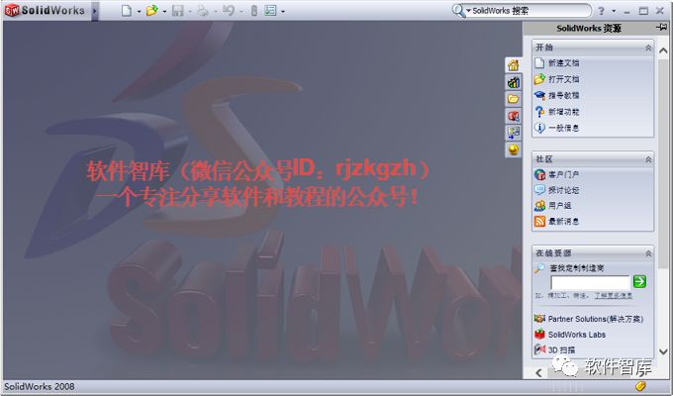Collapse the 开始 section
This screenshot has width=673, height=396.
coord(648,48)
